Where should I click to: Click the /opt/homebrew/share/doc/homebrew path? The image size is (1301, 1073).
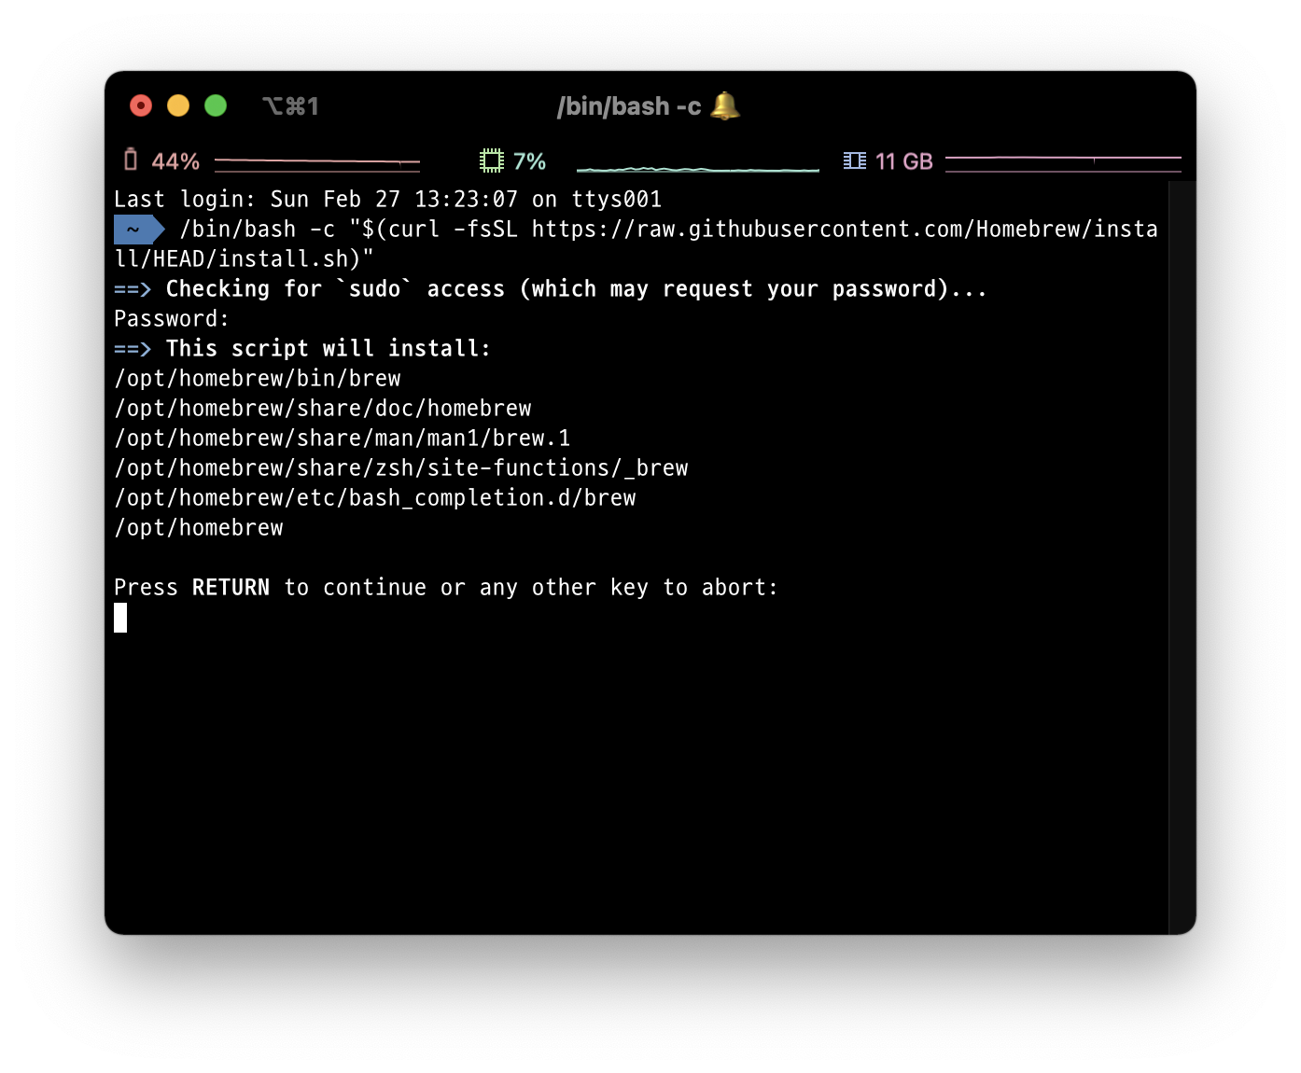click(x=323, y=408)
